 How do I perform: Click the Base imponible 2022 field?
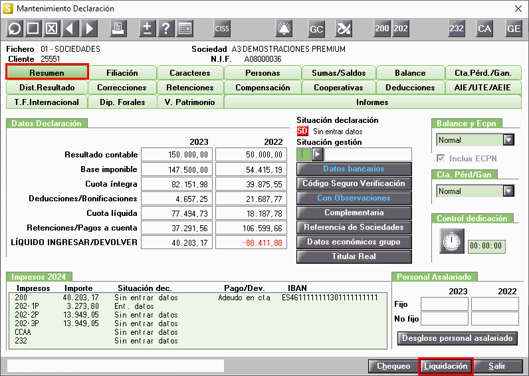(251, 169)
